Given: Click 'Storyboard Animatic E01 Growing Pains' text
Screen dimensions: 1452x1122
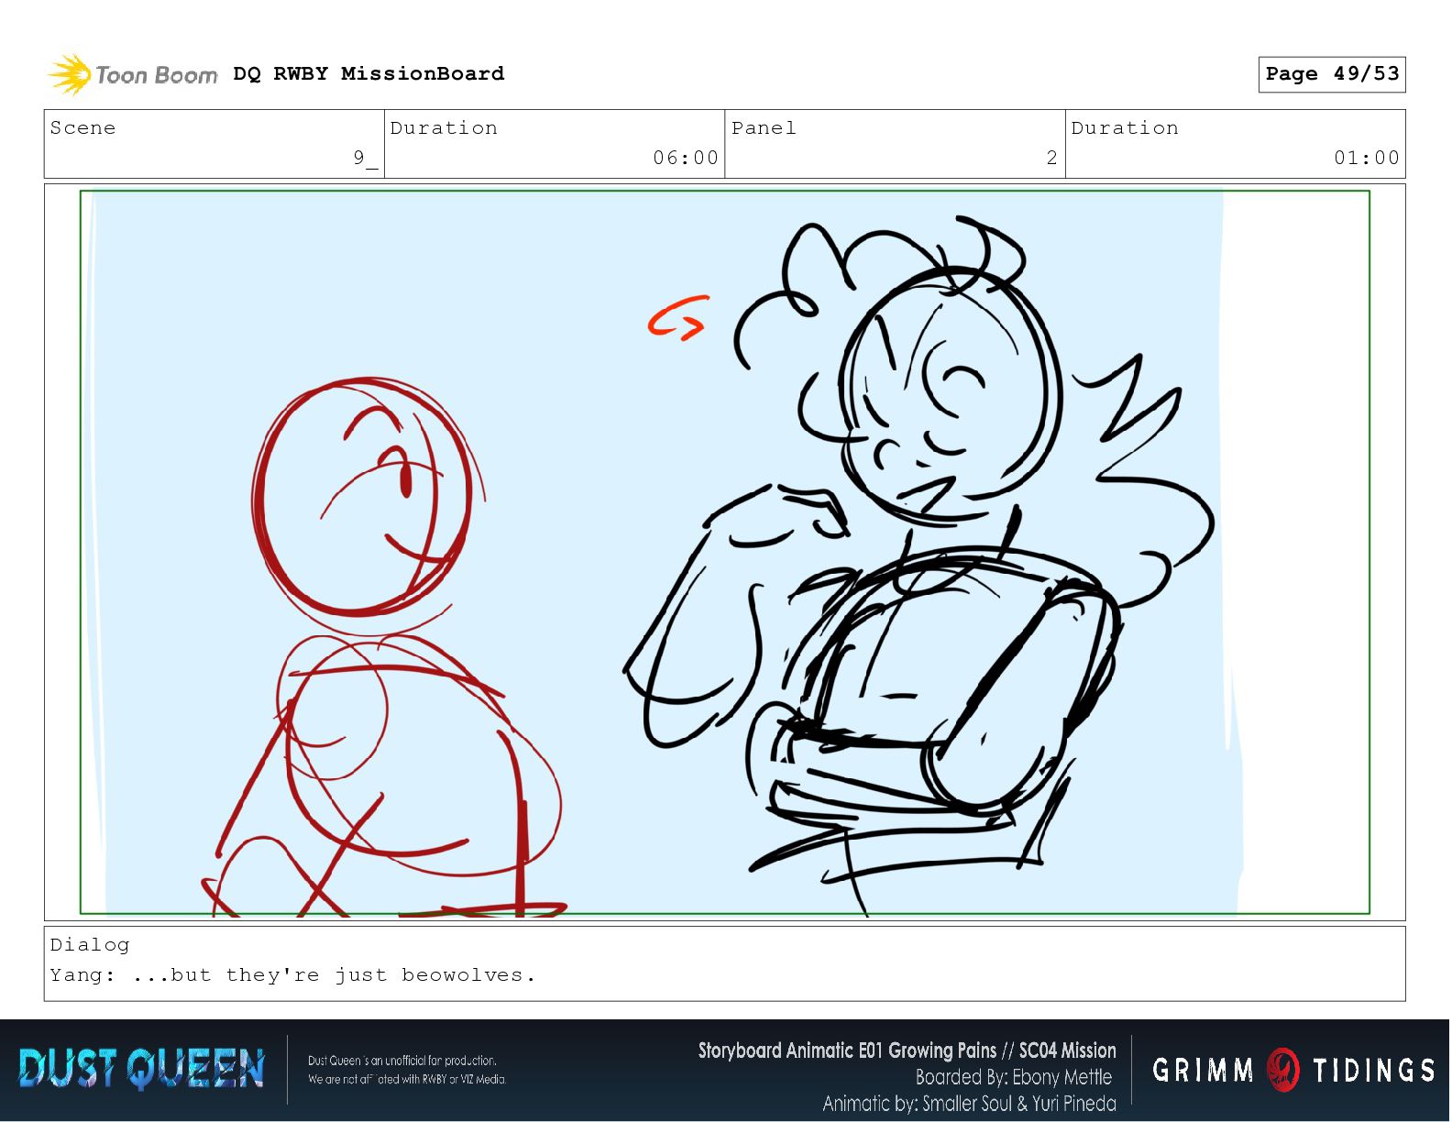Looking at the screenshot, I should pos(847,1050).
